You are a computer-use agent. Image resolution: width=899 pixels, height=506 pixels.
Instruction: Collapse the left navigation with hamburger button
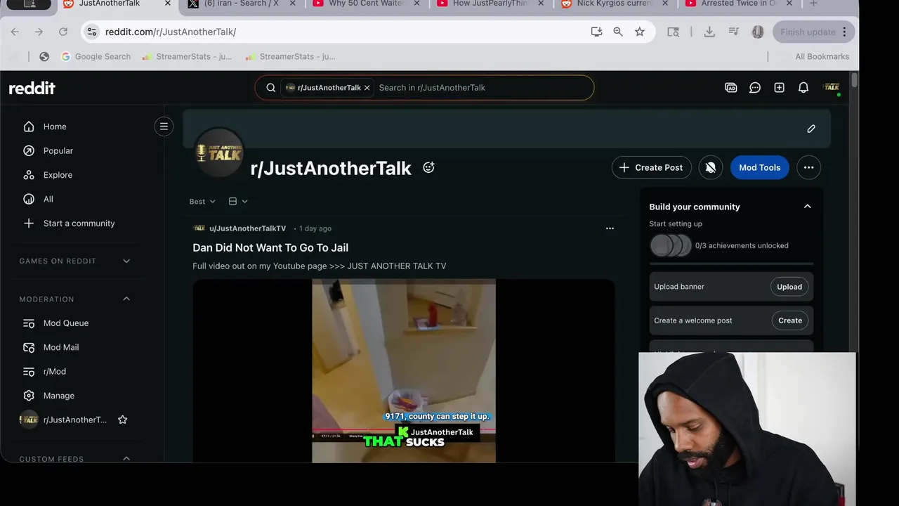point(164,126)
